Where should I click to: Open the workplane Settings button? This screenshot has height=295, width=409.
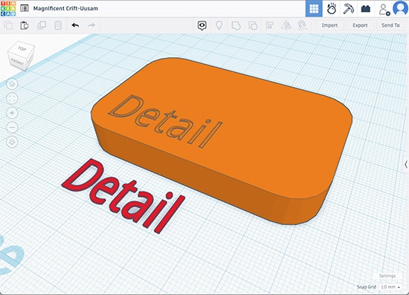(387, 276)
